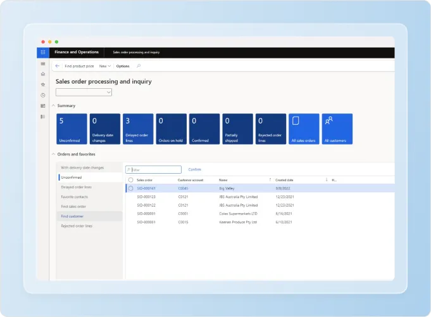Select the row checkbox for SID-000141
Image resolution: width=431 pixels, height=317 pixels.
(130, 188)
